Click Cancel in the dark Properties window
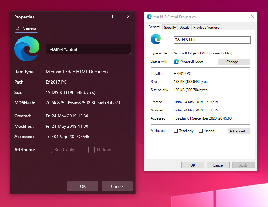268x207 pixels. coord(117,186)
